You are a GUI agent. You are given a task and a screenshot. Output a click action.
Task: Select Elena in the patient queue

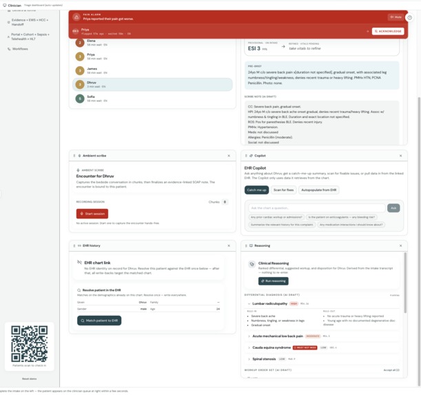pos(152,43)
